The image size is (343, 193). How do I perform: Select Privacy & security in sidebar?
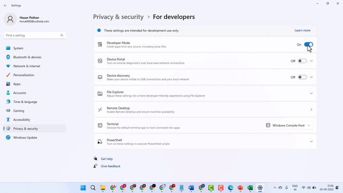[35, 129]
